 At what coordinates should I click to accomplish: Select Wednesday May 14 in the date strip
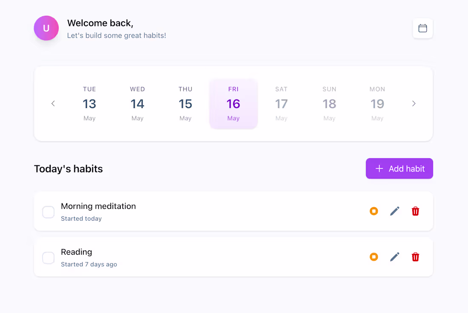[x=137, y=103]
